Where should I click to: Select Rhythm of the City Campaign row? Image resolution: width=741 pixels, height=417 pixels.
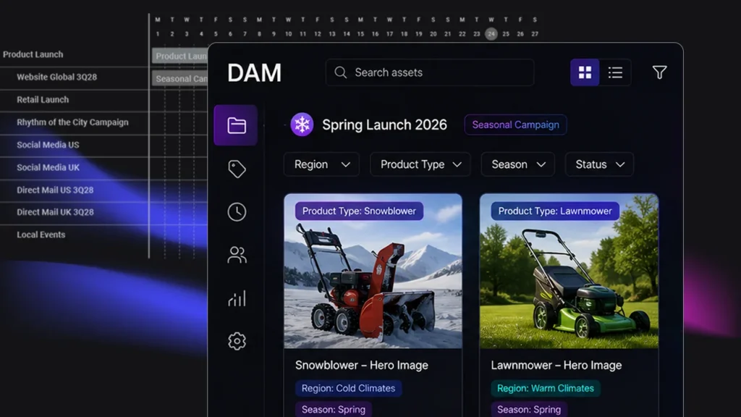pos(75,122)
